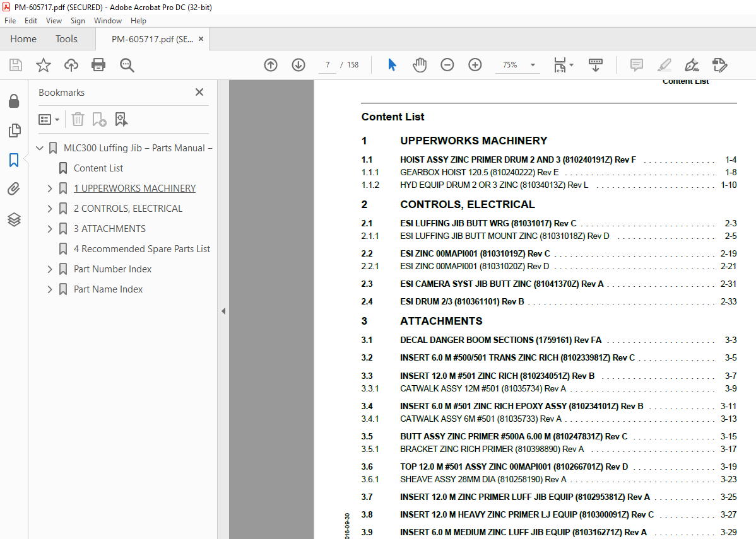This screenshot has width=756, height=539.
Task: Open page thumbnails panel
Action: click(x=15, y=130)
